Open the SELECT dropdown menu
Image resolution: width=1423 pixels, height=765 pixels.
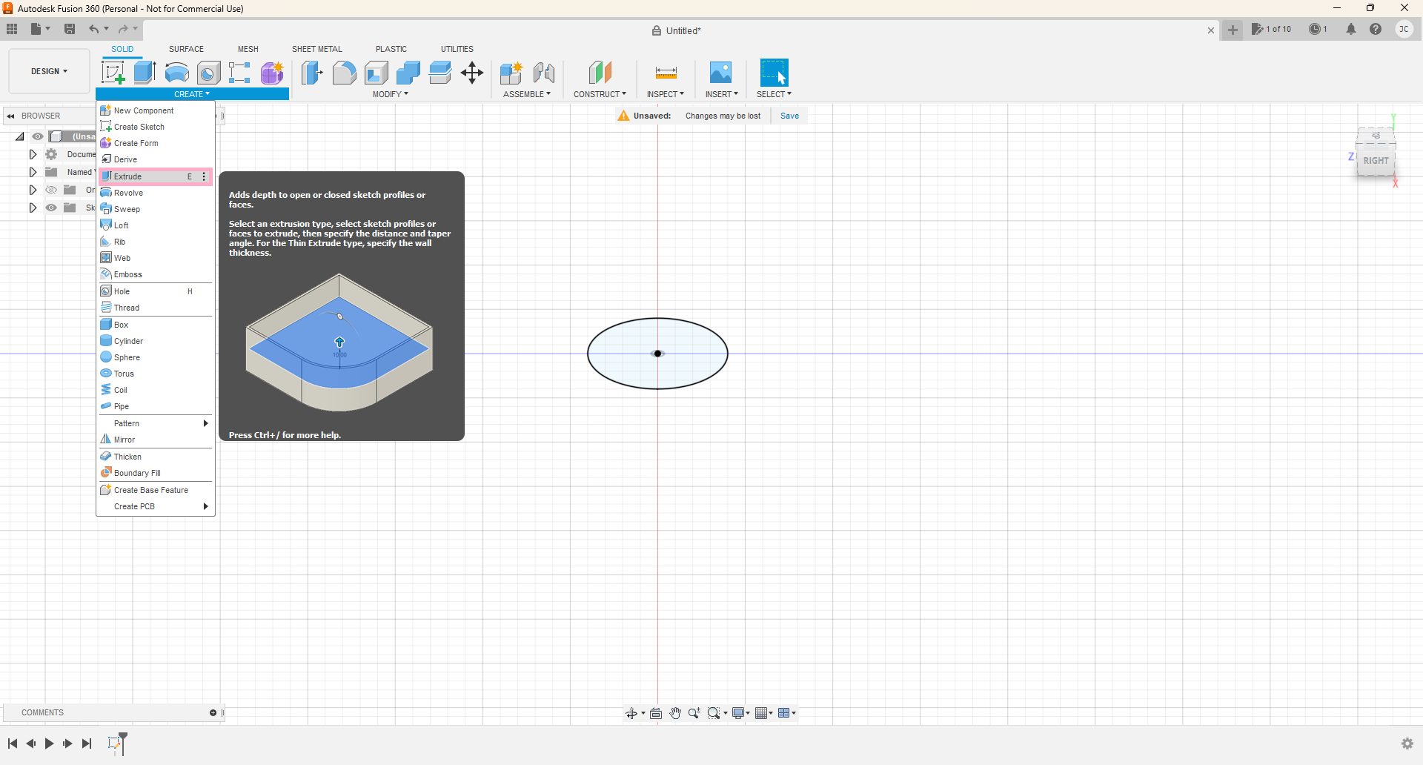774,94
